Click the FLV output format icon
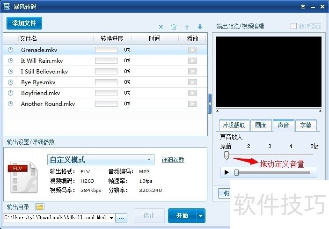 [22, 177]
